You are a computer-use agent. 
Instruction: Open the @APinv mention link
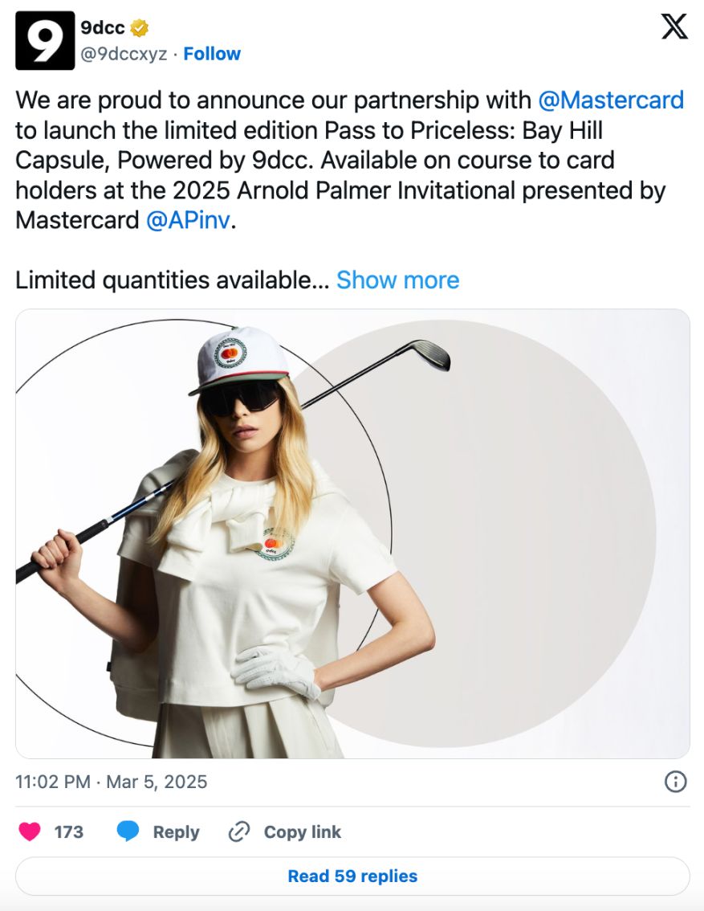tap(188, 220)
